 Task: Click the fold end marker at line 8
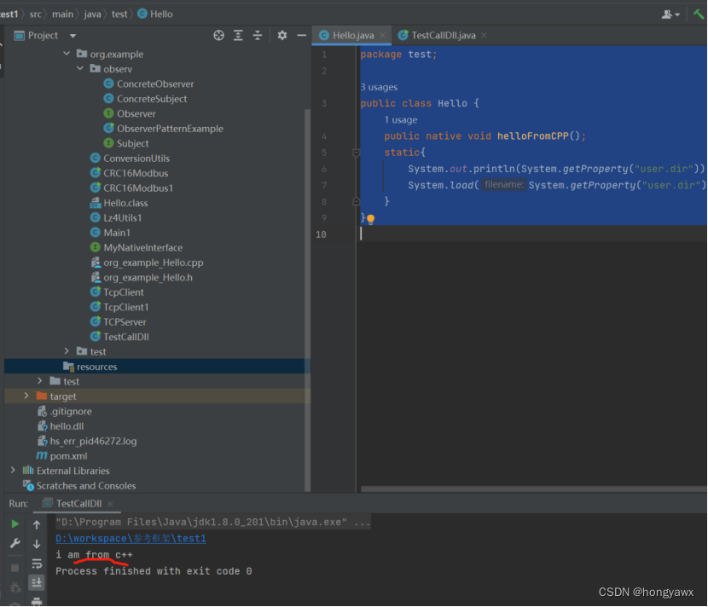356,201
